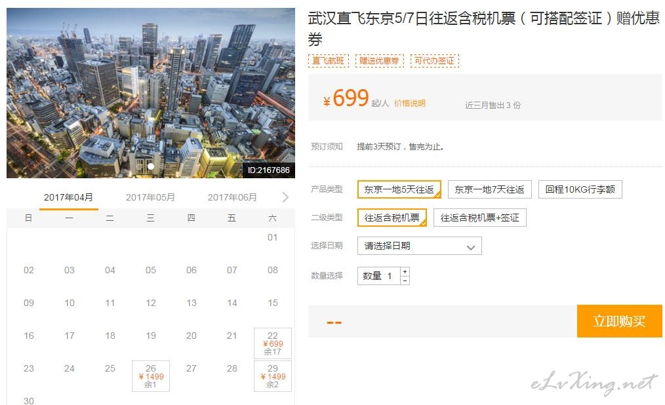Click calendar date 19
The image size is (665, 405).
click(x=151, y=336)
